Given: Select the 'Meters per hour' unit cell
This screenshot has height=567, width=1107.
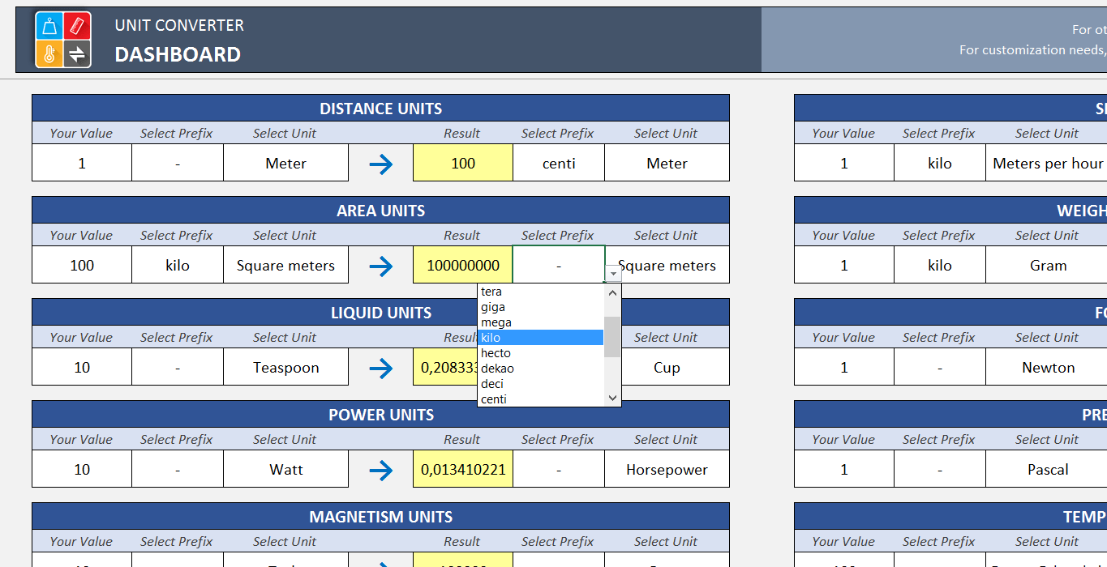Looking at the screenshot, I should pyautogui.click(x=1047, y=163).
